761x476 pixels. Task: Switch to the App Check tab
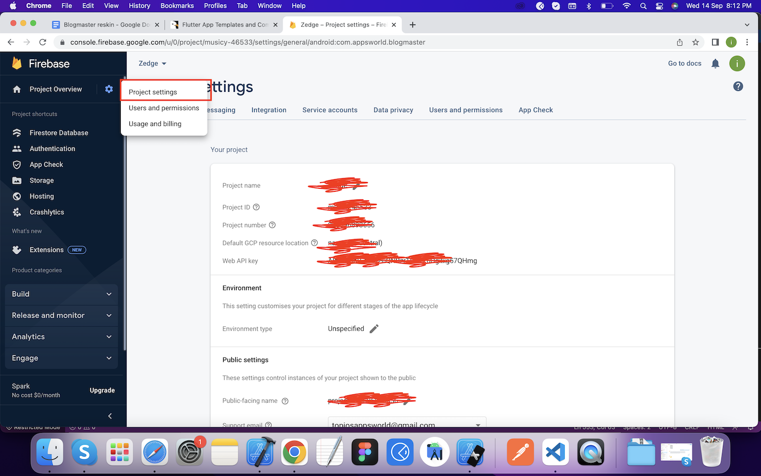536,110
